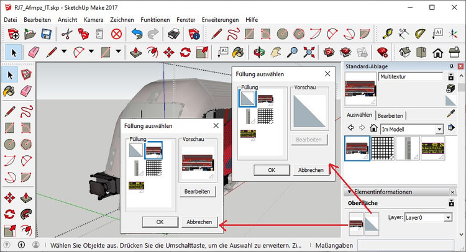Select the Eraser tool in the top toolbar
466x252 pixels.
point(34,53)
